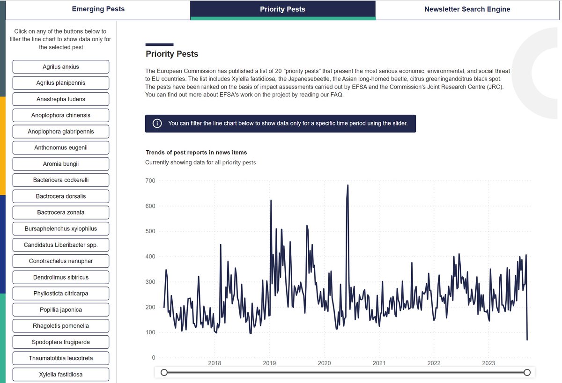Viewport: 562px width, 383px height.
Task: Click the 2022 label on chart axis
Action: point(434,363)
